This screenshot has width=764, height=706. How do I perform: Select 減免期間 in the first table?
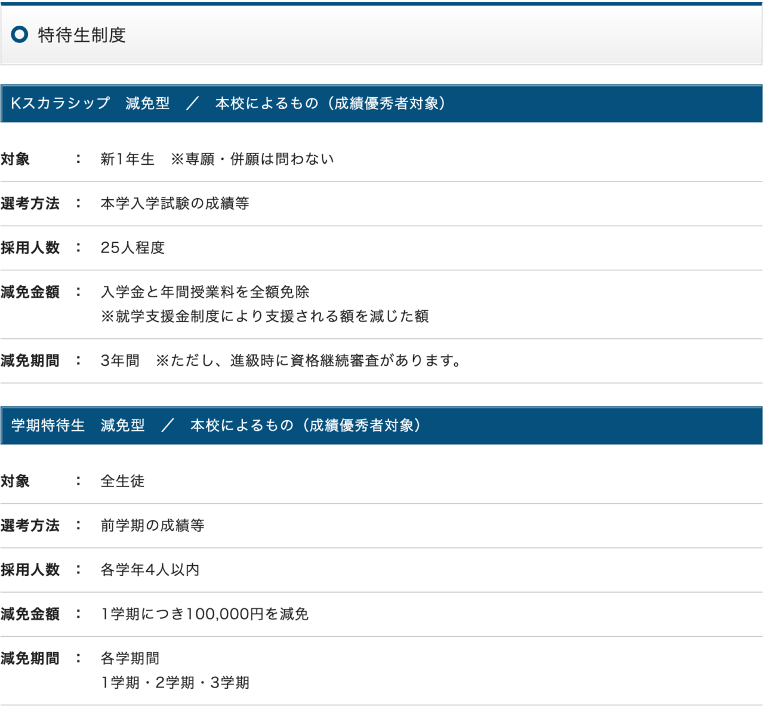[32, 360]
